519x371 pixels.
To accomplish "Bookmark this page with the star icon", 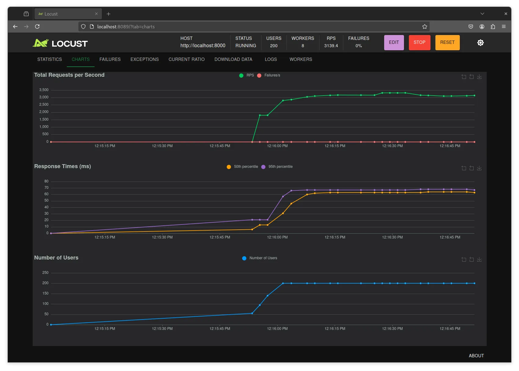I will [x=424, y=27].
